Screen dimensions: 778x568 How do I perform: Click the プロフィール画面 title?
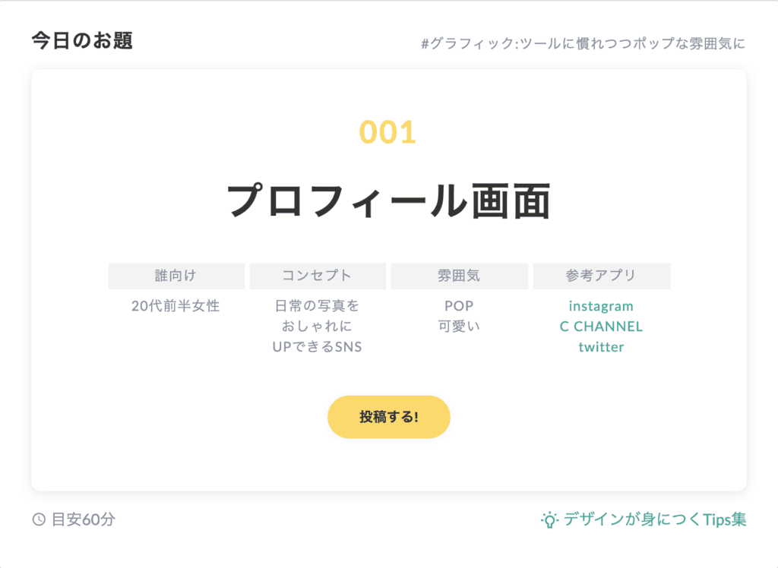coord(388,201)
